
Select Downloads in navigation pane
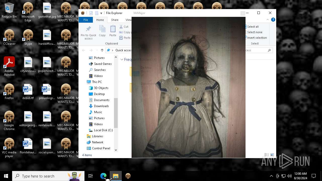coord(99,106)
